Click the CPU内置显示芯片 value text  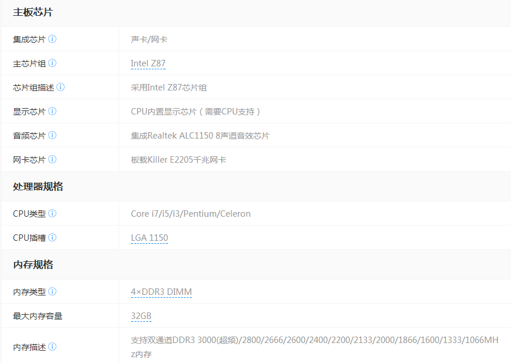[x=196, y=112]
